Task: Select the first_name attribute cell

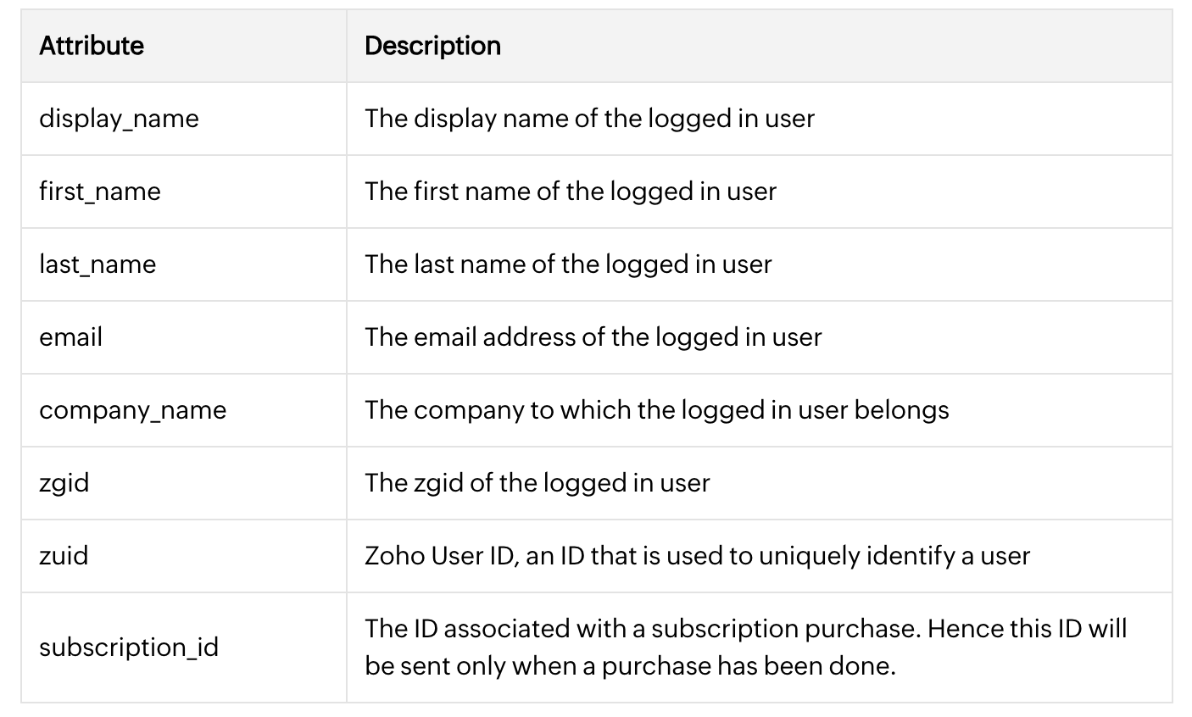Action: [x=100, y=192]
